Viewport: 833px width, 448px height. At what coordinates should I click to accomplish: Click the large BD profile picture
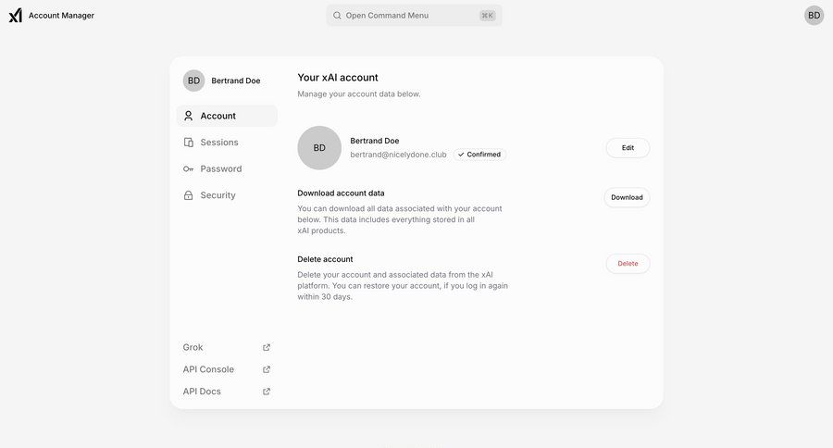coord(319,148)
